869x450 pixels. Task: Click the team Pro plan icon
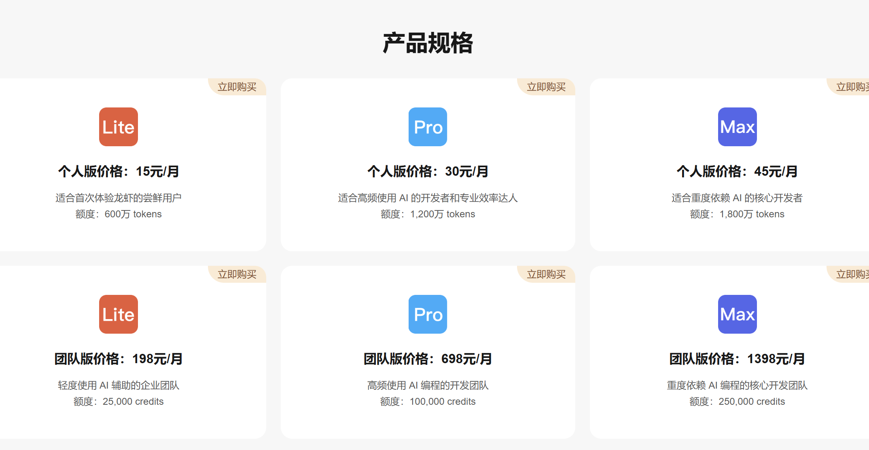coord(428,314)
